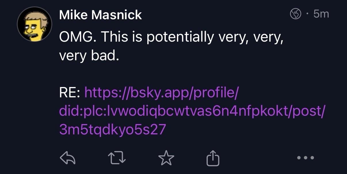The height and width of the screenshot is (174, 347).
Task: Open Mike Masnick's cartoon avatar
Action: 35,24
